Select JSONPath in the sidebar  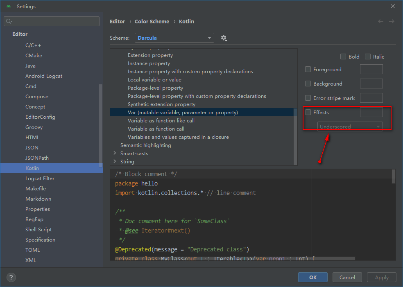coord(37,158)
